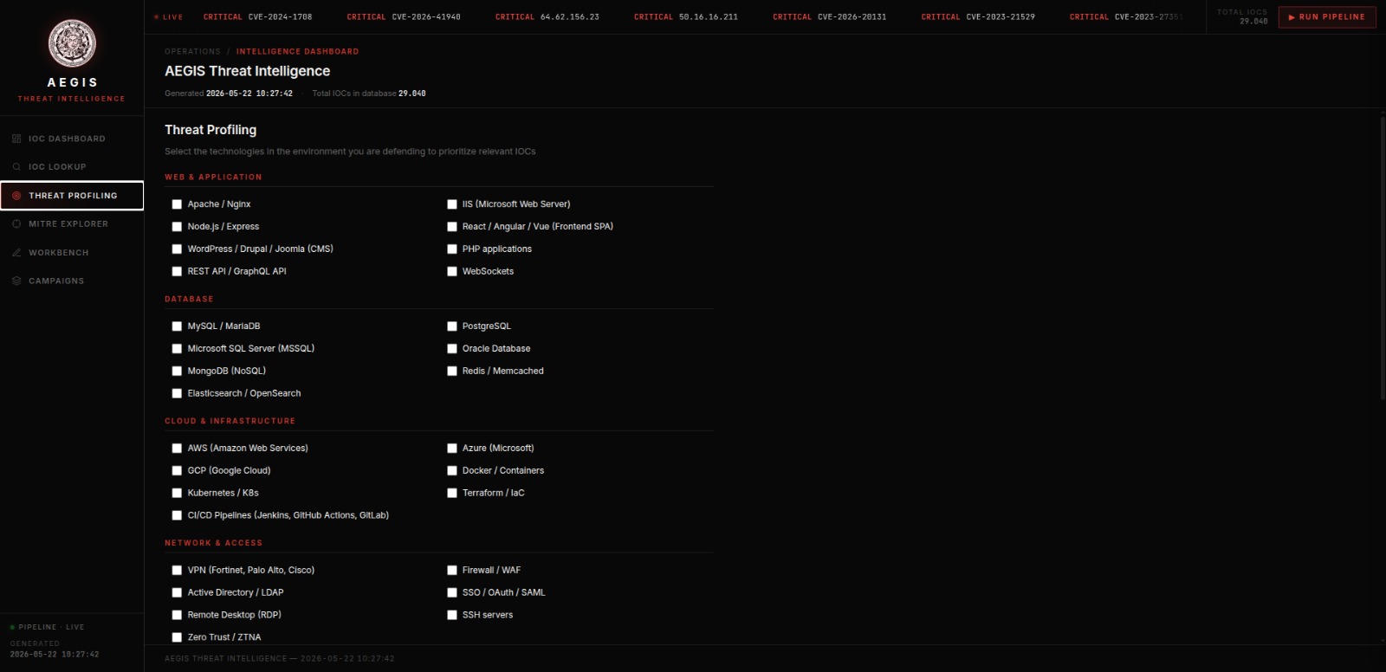Tick REST API / GraphQL API checkbox

pyautogui.click(x=177, y=272)
